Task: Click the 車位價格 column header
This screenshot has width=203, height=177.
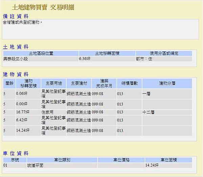Action: 121,160
